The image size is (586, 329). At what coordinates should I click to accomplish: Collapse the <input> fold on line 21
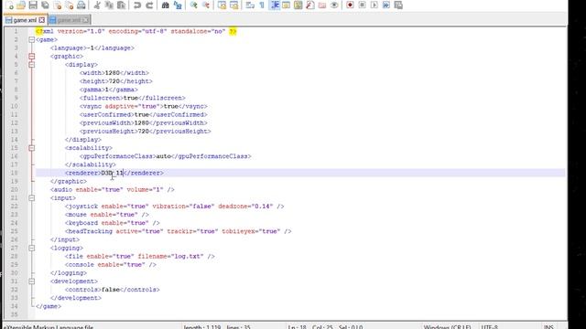coord(32,198)
